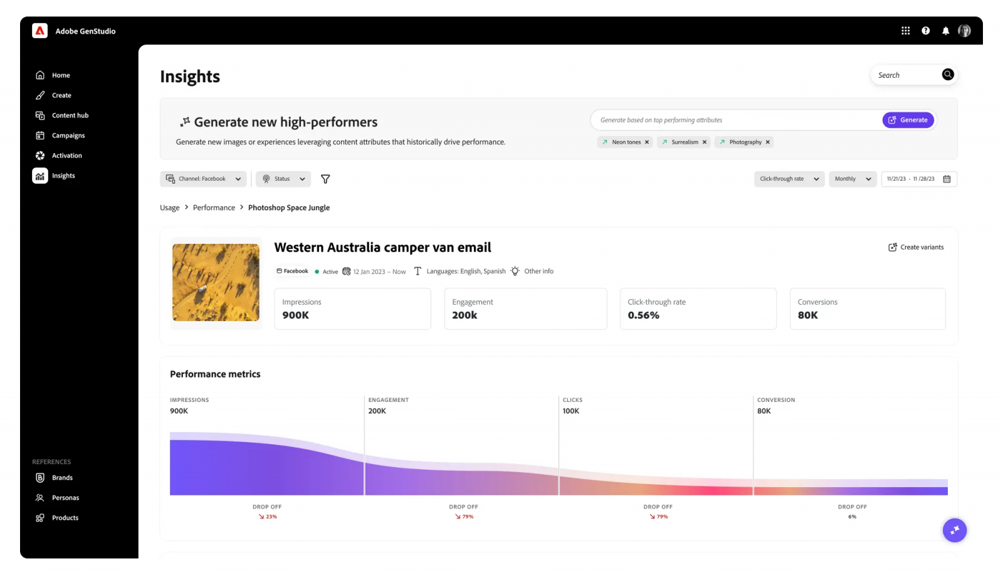Remove the Neon tones attribute tag
Image resolution: width=1003 pixels, height=575 pixels.
(646, 142)
